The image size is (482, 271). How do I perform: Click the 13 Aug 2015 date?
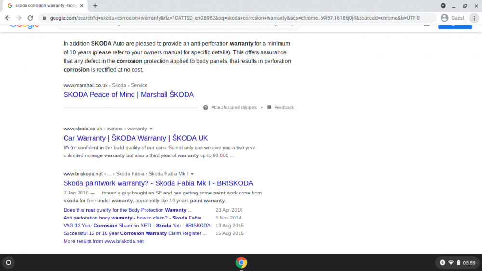[x=229, y=225]
